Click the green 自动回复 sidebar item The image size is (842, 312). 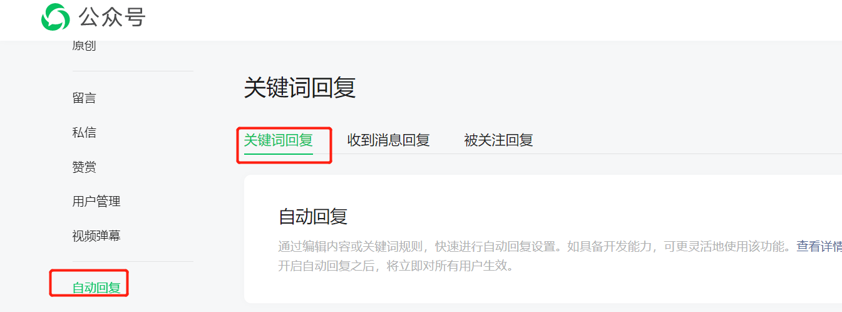96,288
